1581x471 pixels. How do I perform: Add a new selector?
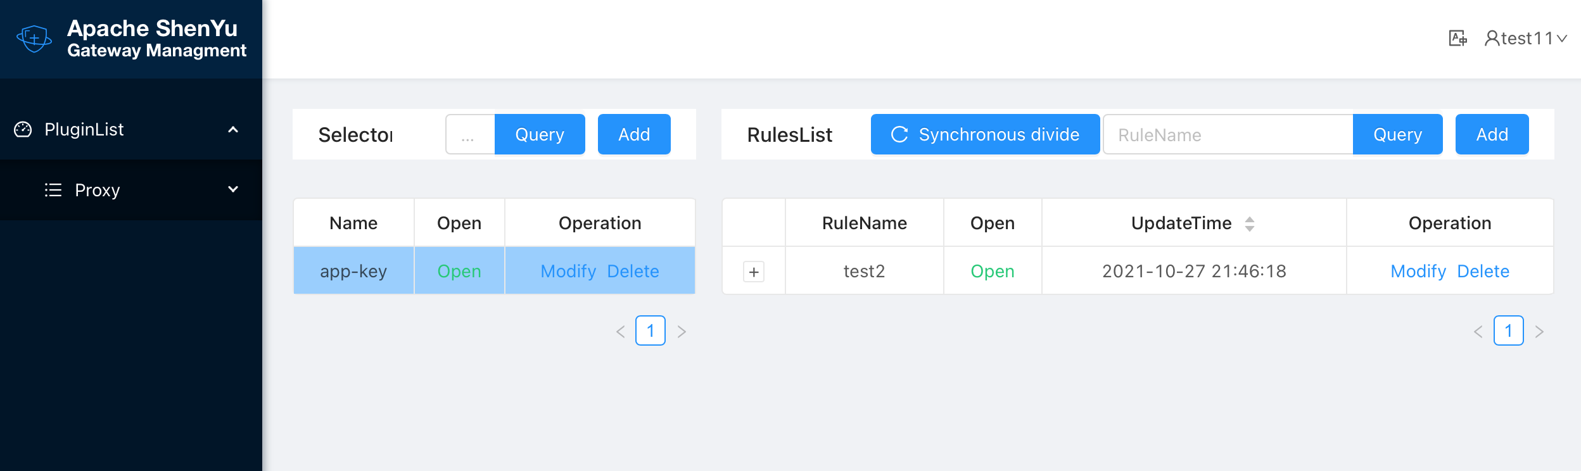(x=634, y=134)
